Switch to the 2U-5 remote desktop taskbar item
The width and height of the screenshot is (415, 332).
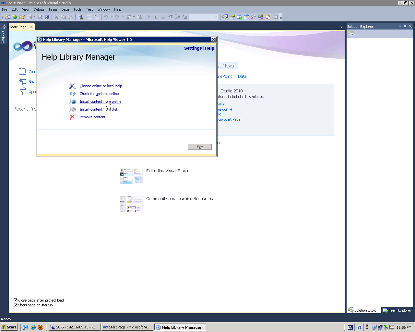coord(74,327)
